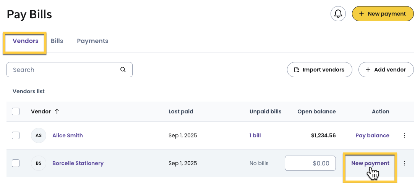
Task: Click the Borcelle Stationery amount field
Action: (310, 163)
